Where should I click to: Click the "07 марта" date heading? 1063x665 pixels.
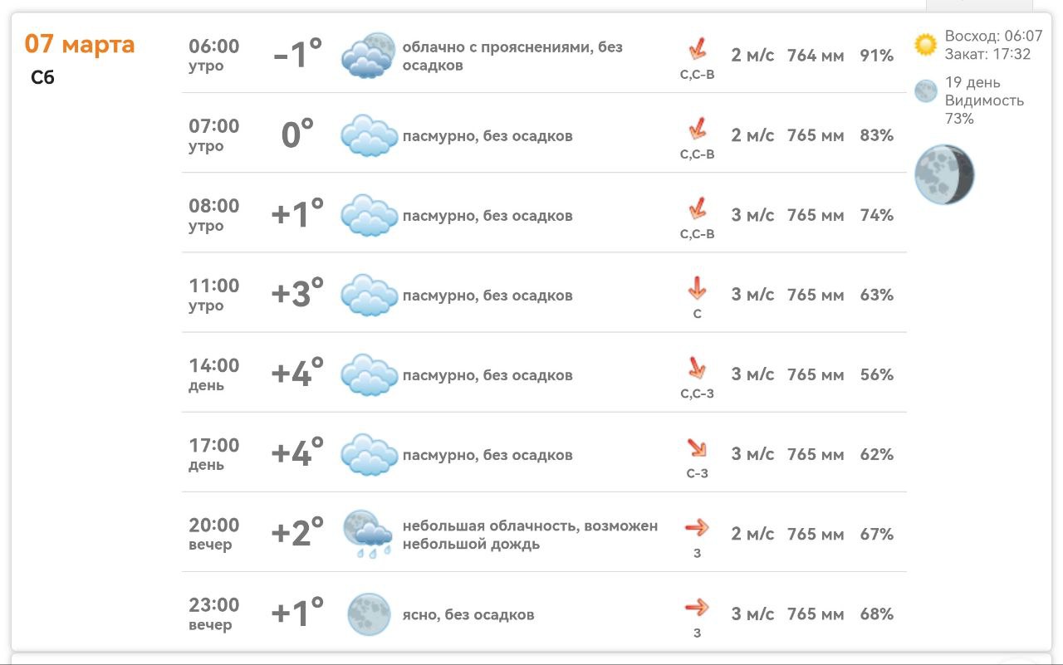(80, 43)
